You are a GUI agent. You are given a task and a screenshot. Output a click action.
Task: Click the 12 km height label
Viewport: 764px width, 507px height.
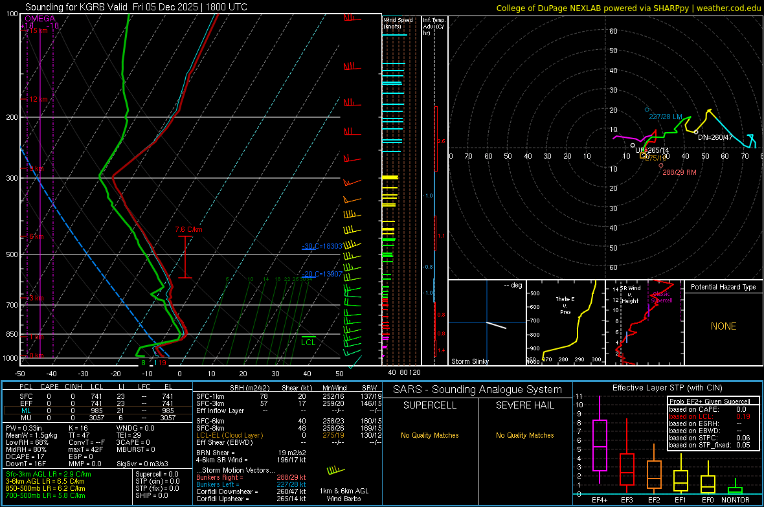(38, 99)
